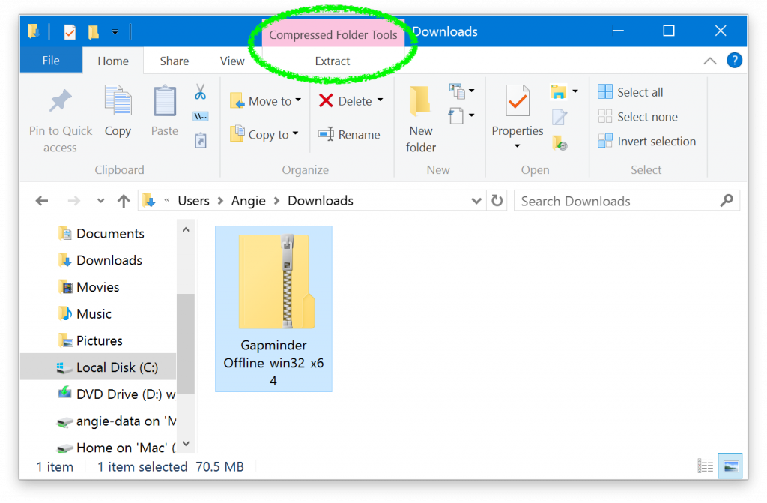
Task: Collapse the ribbon chevron
Action: pos(710,61)
